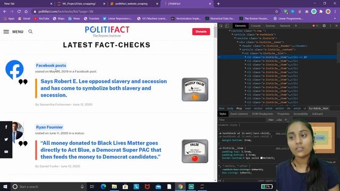Open a new browser tab with plus

tap(218, 4)
